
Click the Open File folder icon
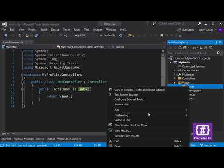click(27, 35)
